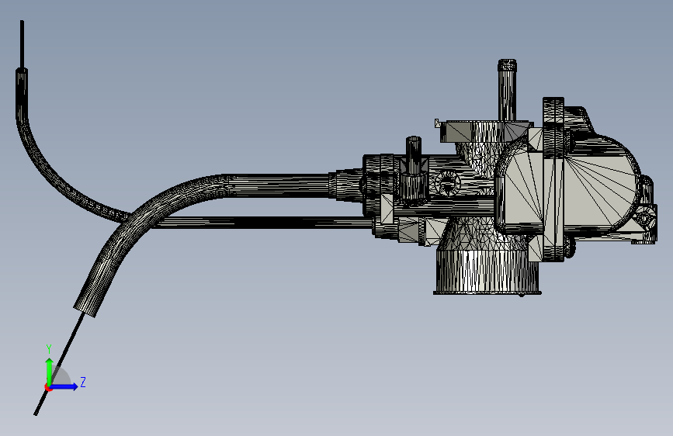Click the green 'Y' axis label
Image resolution: width=673 pixels, height=436 pixels.
click(49, 349)
